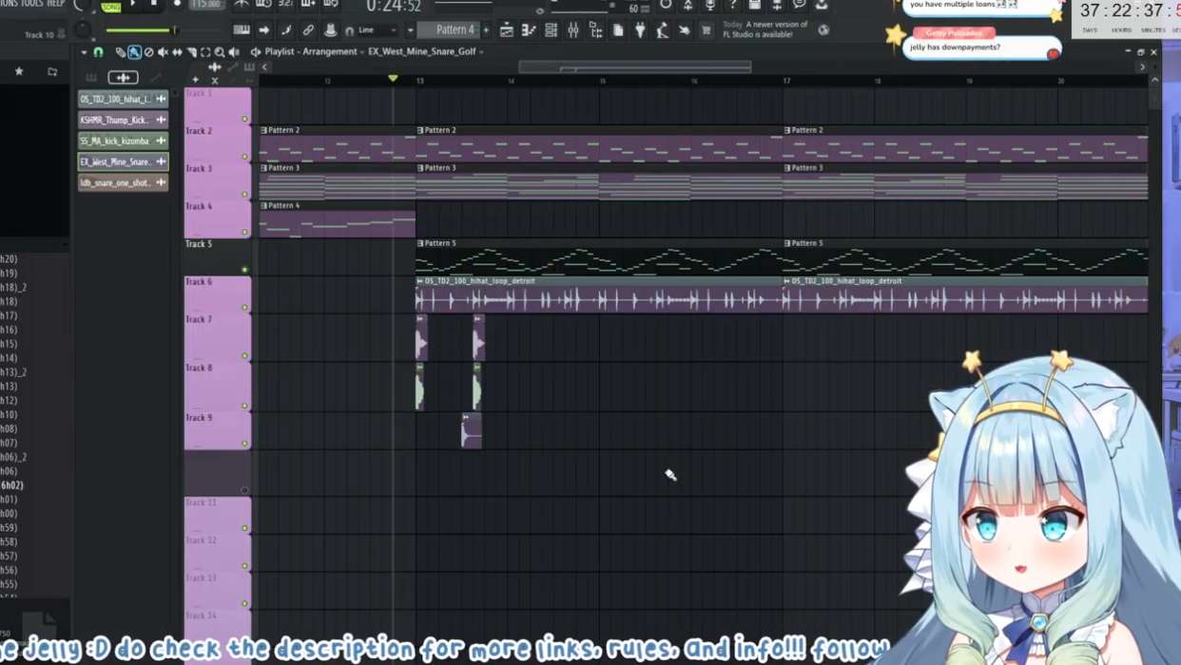Open the HELP menu
The image size is (1181, 665).
[x=56, y=3]
